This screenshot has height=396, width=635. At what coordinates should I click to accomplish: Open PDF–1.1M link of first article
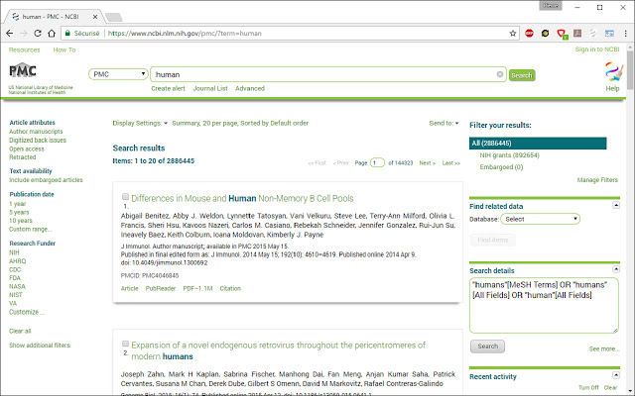tap(197, 288)
